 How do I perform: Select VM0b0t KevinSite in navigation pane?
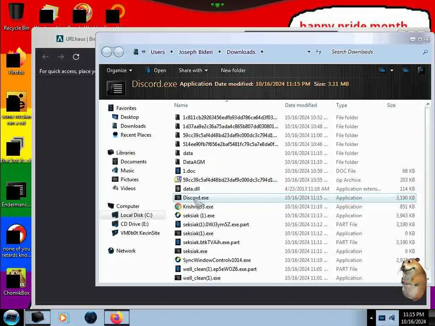point(140,233)
